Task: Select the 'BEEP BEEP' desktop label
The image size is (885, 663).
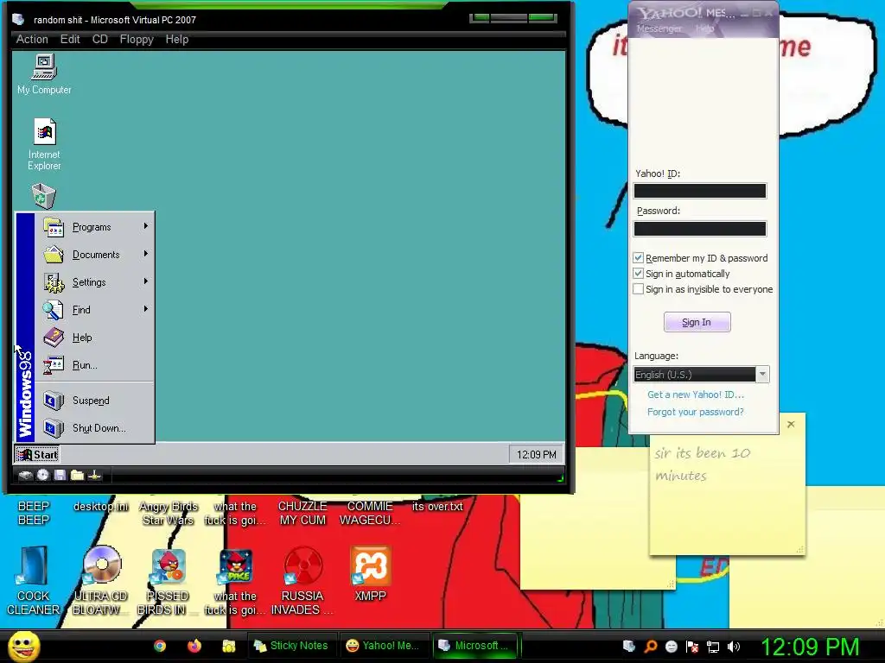Action: [x=34, y=513]
